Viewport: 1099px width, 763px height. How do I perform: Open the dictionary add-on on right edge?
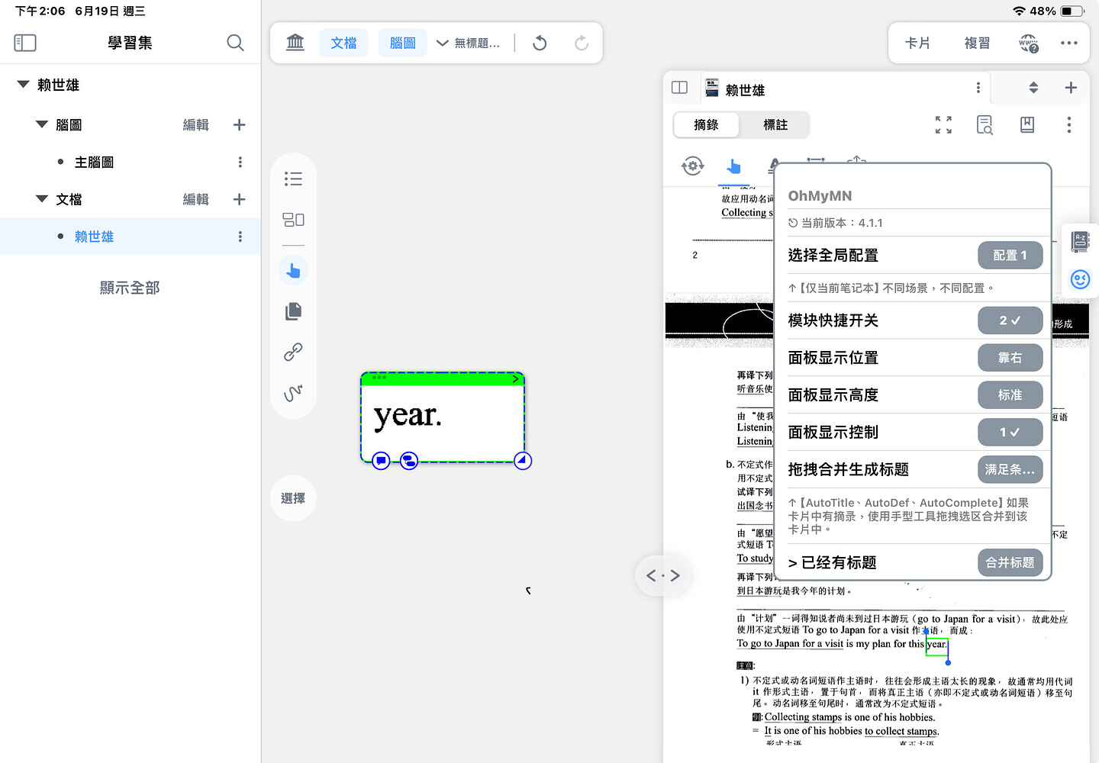point(1080,242)
